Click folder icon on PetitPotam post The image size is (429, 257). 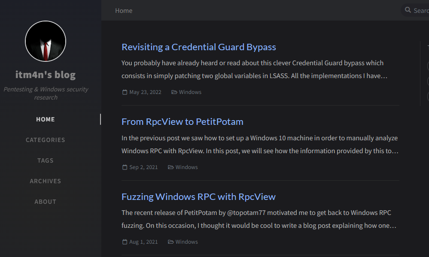(171, 167)
